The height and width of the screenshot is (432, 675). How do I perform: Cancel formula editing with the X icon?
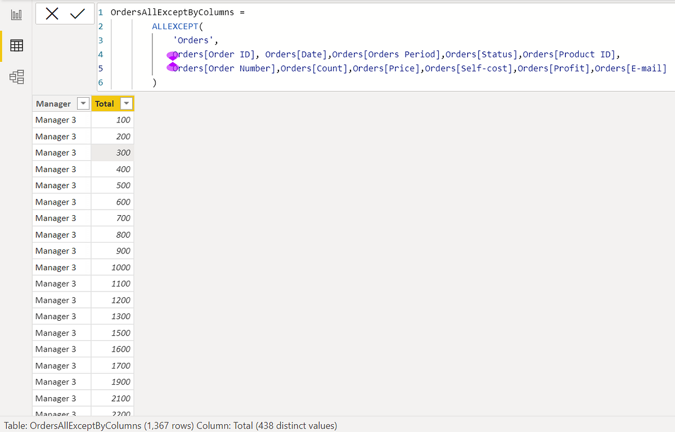pyautogui.click(x=52, y=14)
